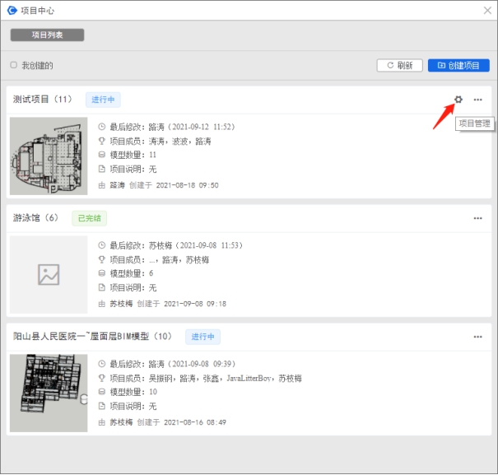The width and height of the screenshot is (498, 475).
Task: Expand more options for 阳山县人民医院 project
Action: [x=477, y=337]
